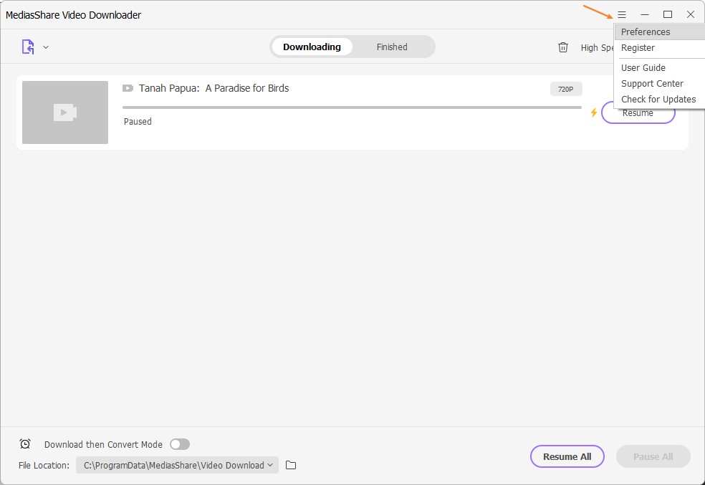Click the alarm clock schedule icon
This screenshot has width=705, height=485.
click(25, 444)
